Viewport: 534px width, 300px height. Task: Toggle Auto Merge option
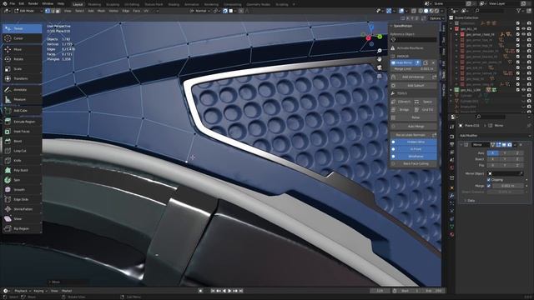[414, 126]
